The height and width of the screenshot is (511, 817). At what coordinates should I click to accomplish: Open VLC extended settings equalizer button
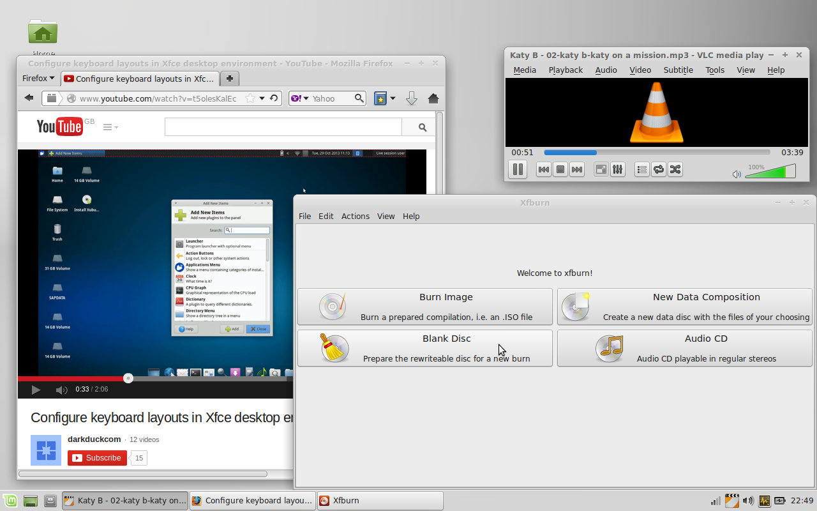[617, 169]
